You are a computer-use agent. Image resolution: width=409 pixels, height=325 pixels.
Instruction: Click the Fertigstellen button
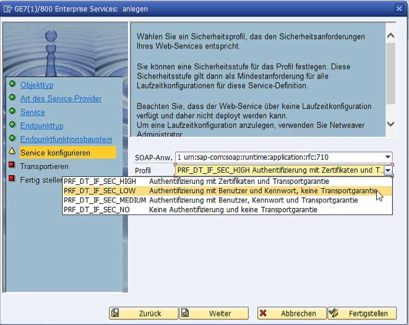pos(362,313)
